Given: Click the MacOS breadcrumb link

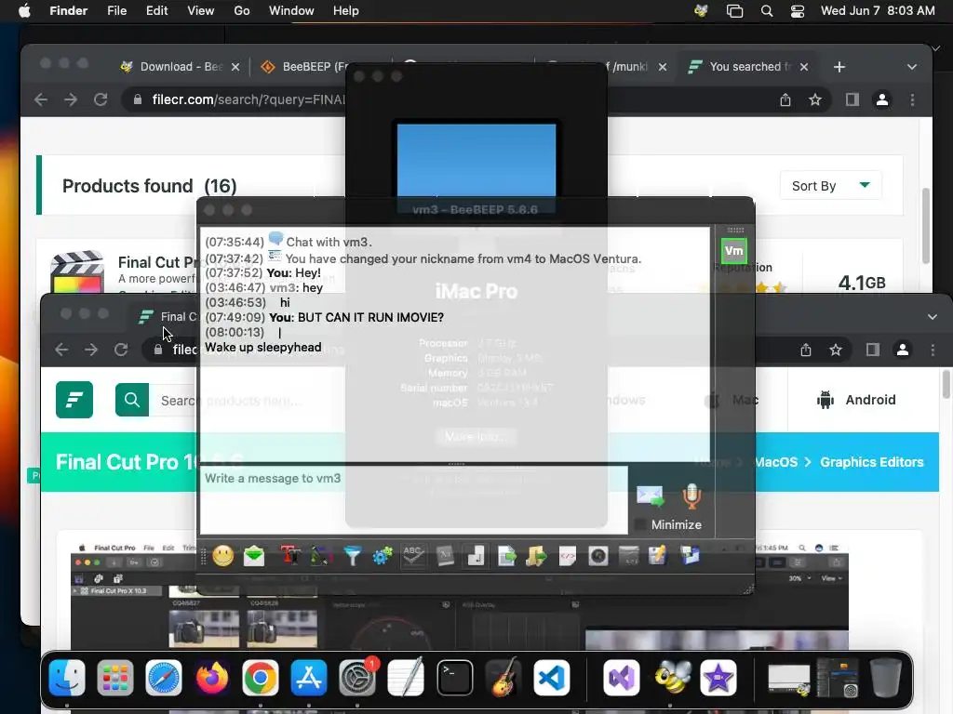Looking at the screenshot, I should (776, 462).
